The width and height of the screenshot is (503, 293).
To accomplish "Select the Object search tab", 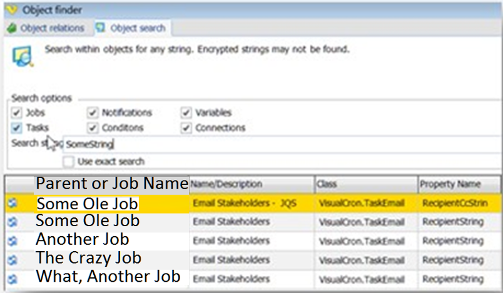I will (131, 28).
